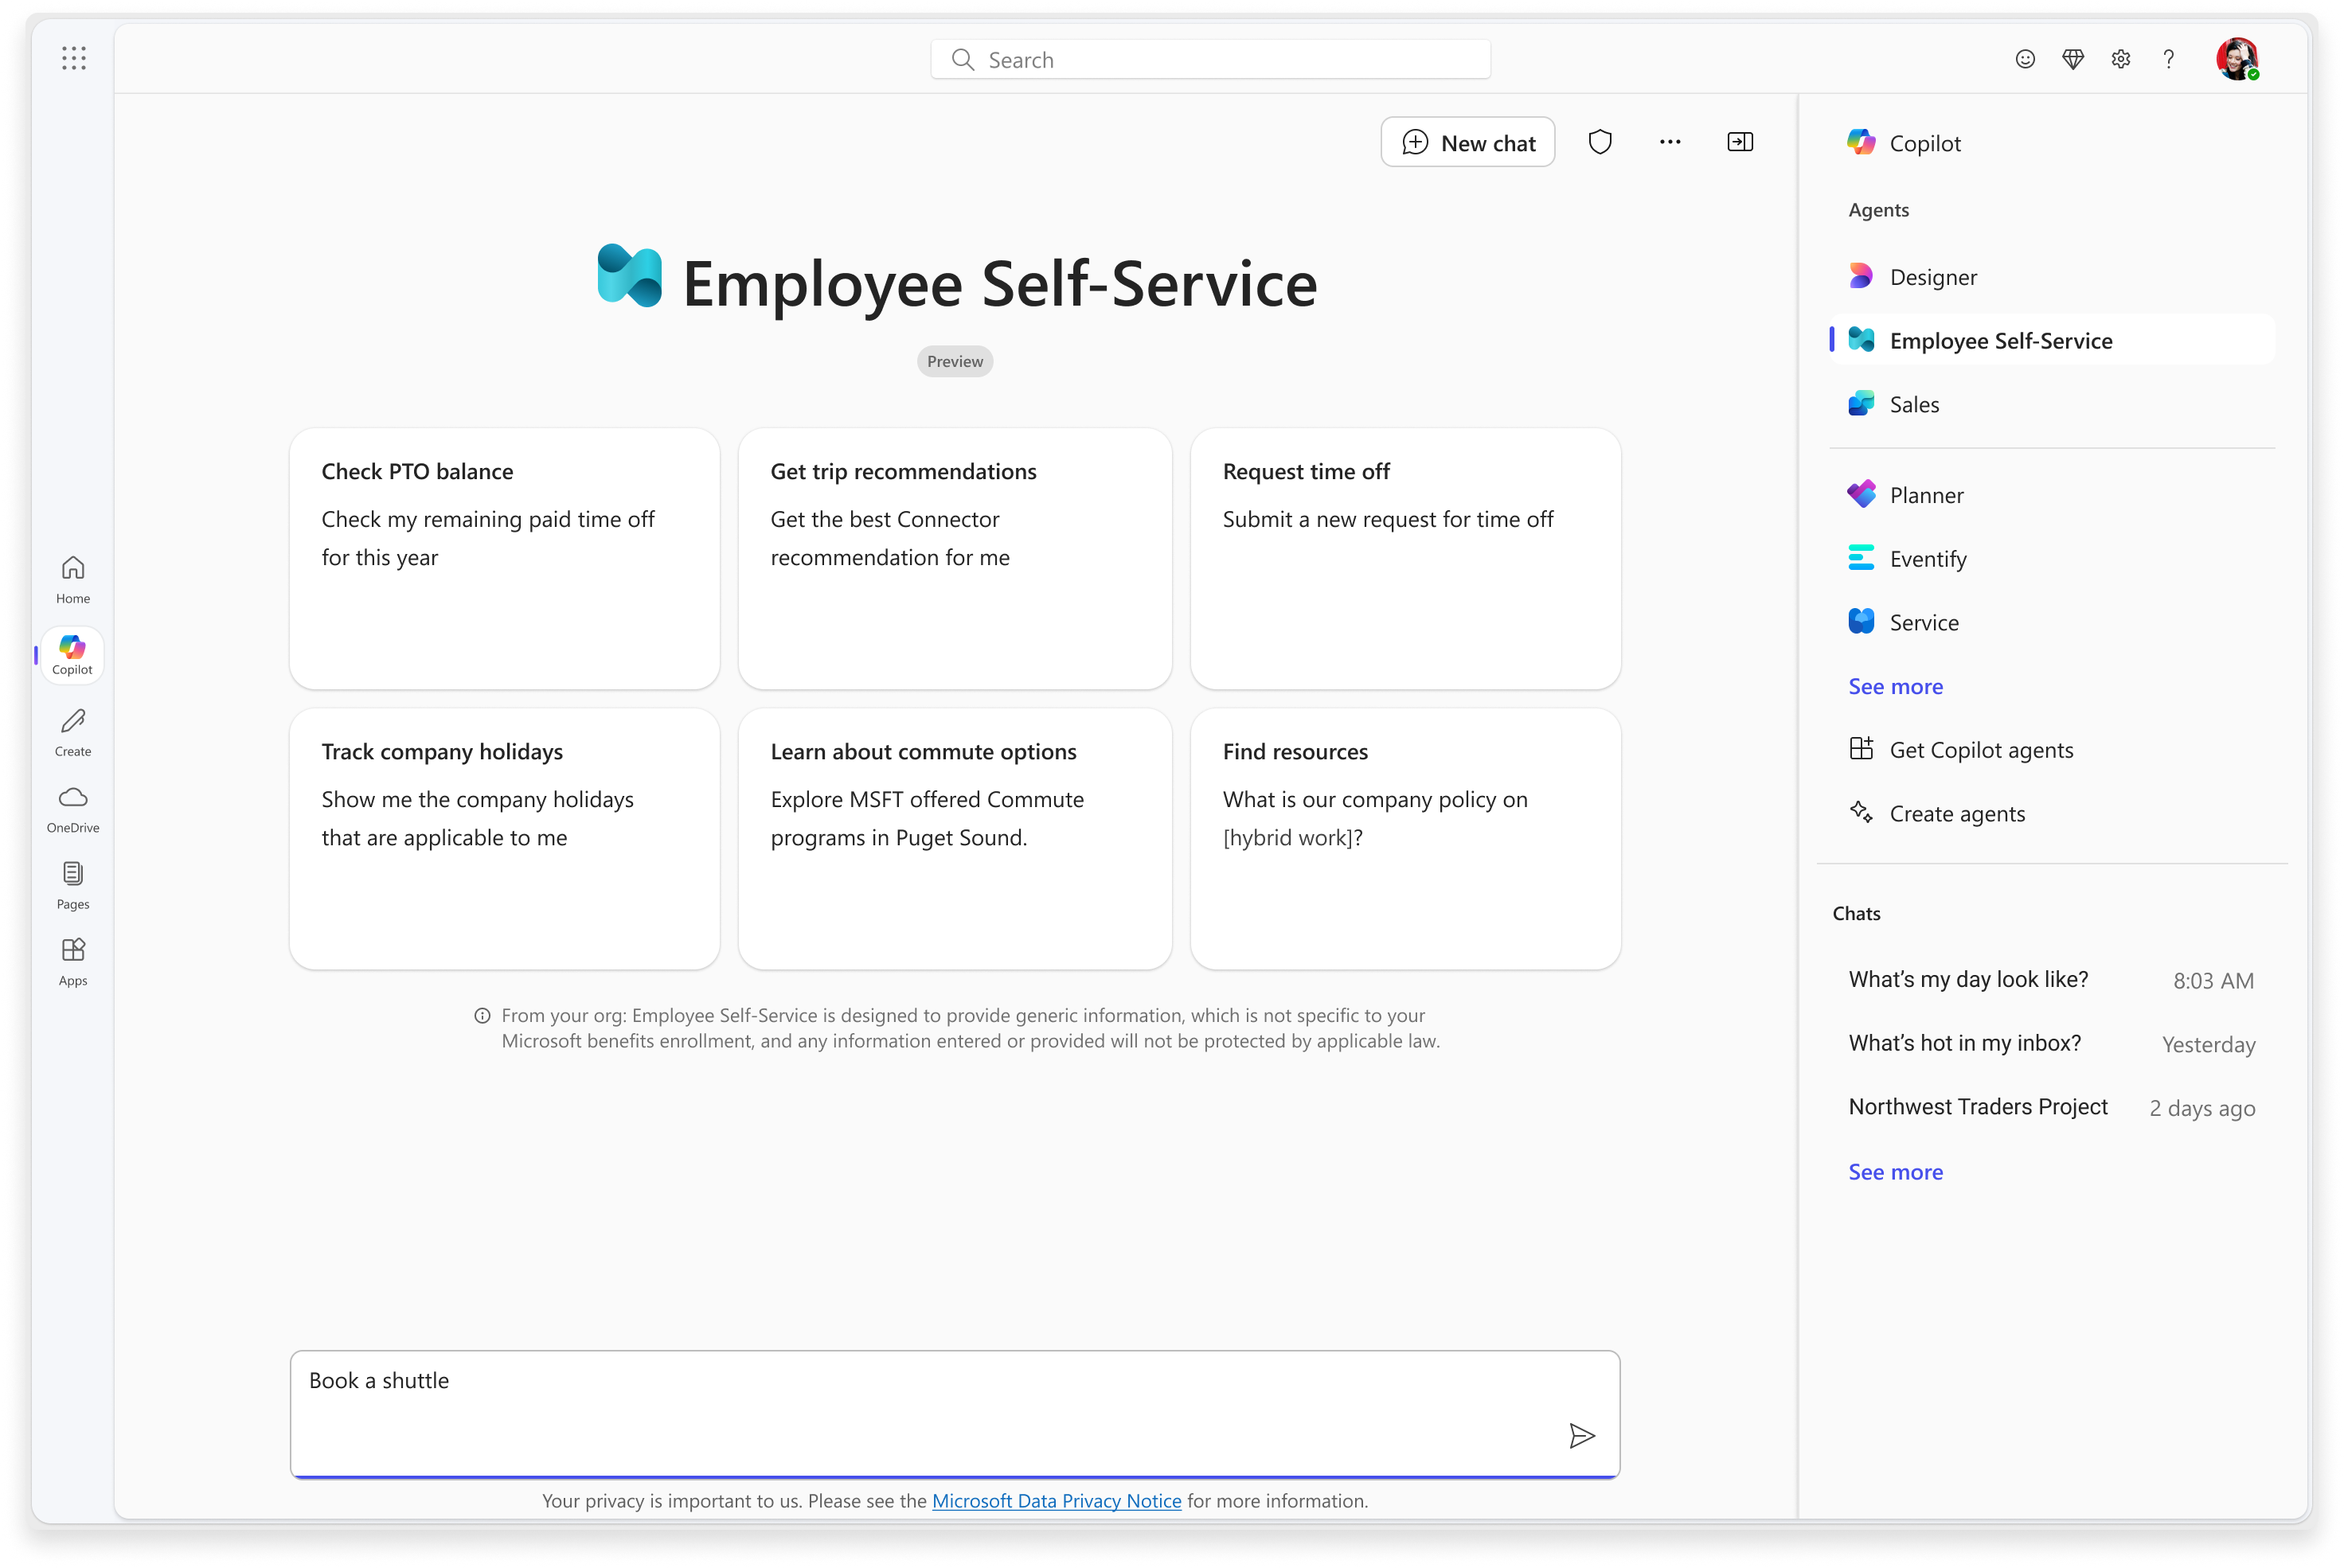Screen dimensions: 2344x1568
Task: Collapse the side panel with panel icon
Action: (1740, 142)
